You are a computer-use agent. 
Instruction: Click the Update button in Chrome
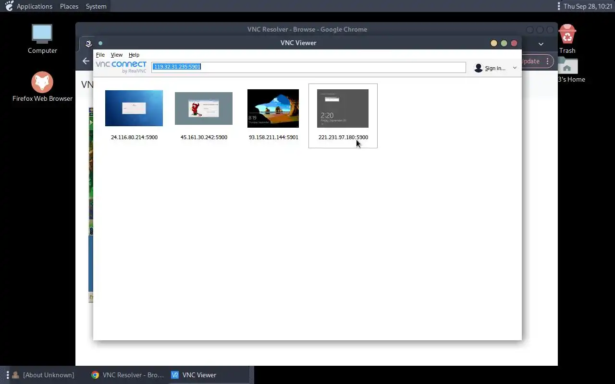[537, 61]
